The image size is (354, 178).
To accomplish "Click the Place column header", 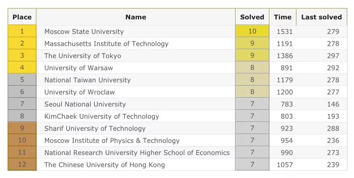I will point(22,17).
